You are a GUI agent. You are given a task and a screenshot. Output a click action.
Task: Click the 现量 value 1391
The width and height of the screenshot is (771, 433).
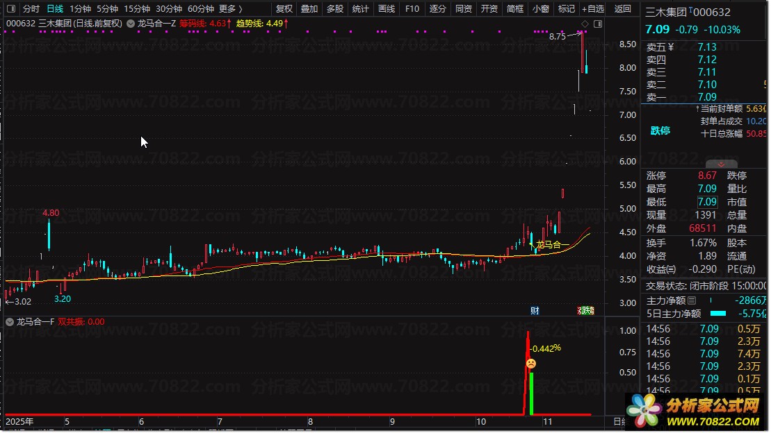coord(706,215)
